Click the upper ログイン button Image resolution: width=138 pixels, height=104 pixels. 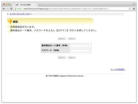point(62,39)
